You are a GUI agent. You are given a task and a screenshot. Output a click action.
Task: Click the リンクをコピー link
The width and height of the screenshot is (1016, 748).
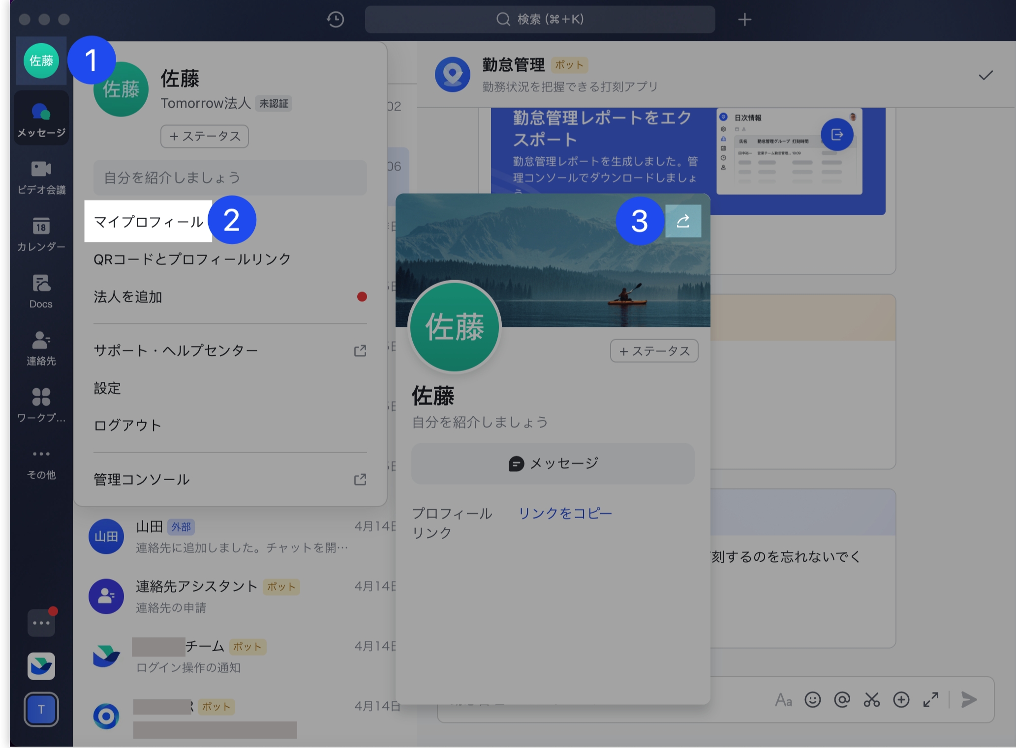coord(565,513)
